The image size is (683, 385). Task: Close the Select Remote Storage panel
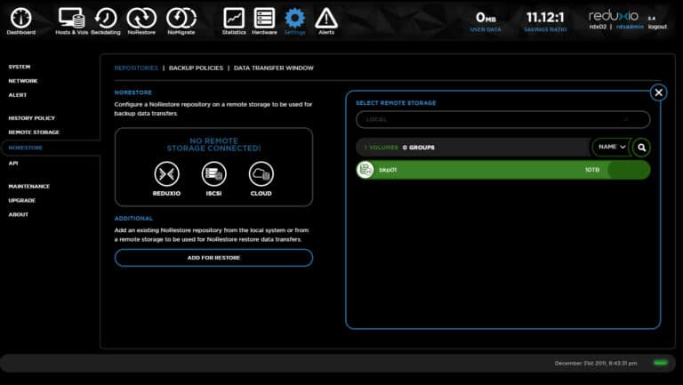[x=659, y=92]
